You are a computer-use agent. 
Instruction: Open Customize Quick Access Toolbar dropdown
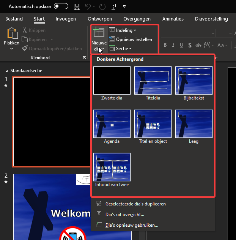click(124, 6)
